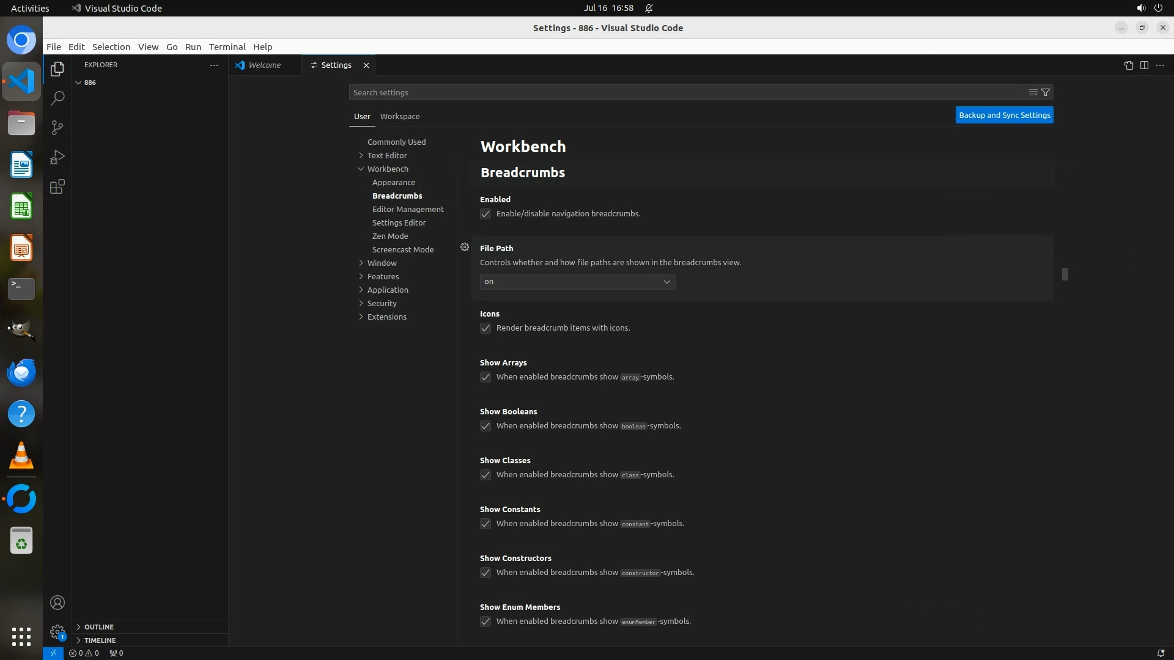The height and width of the screenshot is (660, 1174).
Task: Open the Terminal menu
Action: point(227,47)
